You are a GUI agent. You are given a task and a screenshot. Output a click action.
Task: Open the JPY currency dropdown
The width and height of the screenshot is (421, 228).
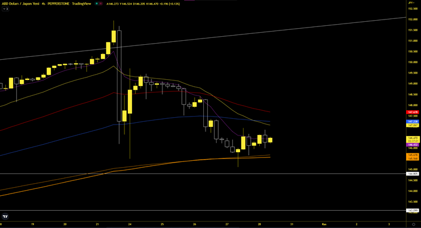[411, 3]
